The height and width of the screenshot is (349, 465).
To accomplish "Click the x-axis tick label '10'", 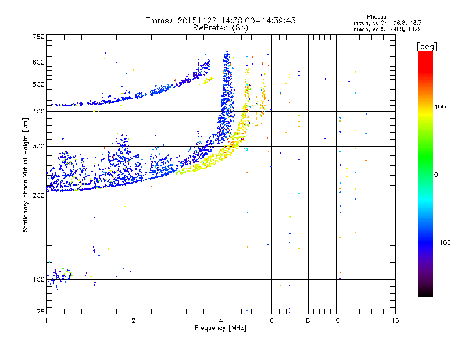I will pos(336,320).
